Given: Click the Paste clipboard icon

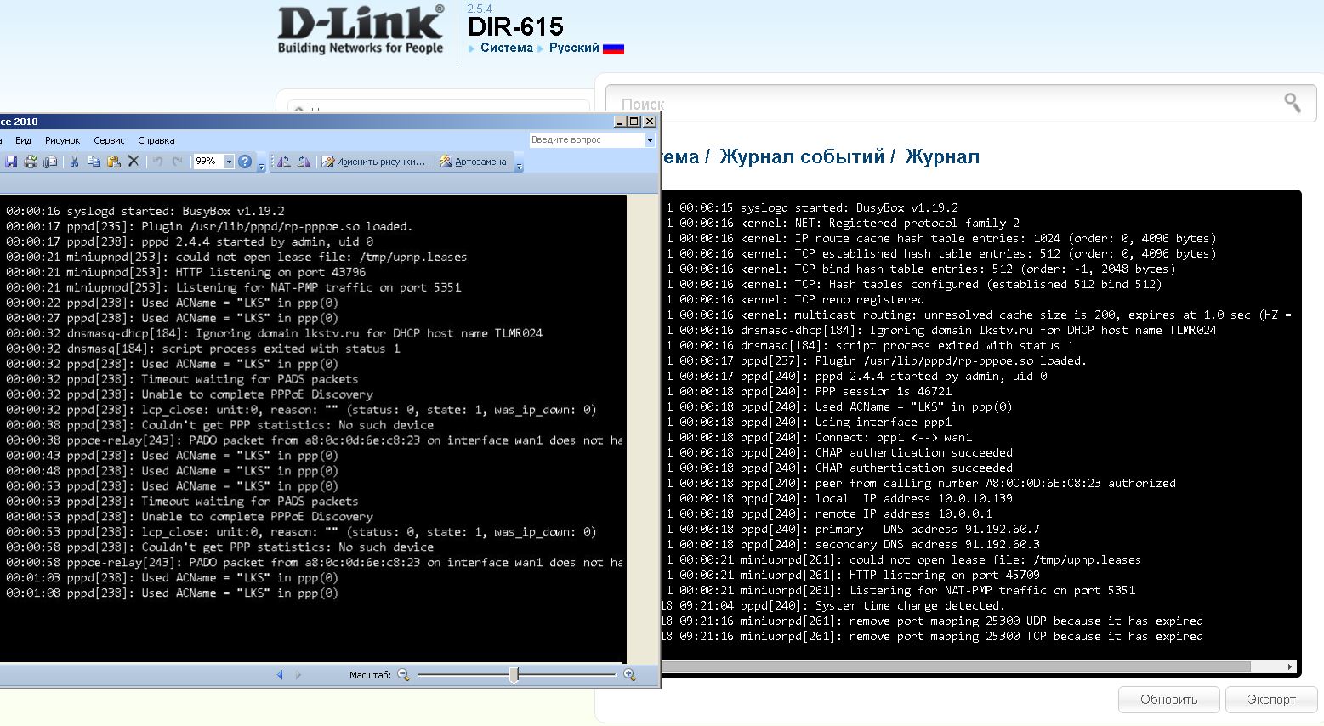Looking at the screenshot, I should (x=113, y=162).
